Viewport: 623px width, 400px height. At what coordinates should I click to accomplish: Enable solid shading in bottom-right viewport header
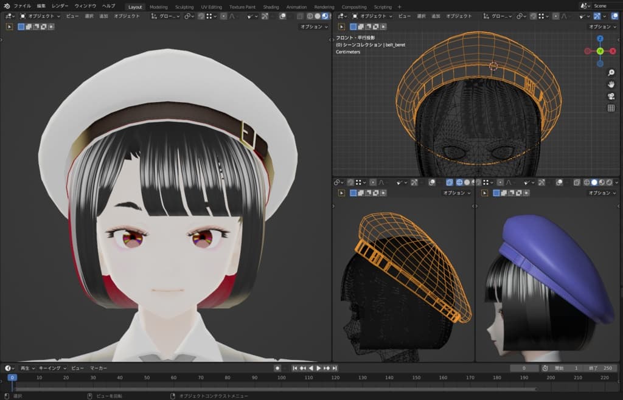point(594,182)
